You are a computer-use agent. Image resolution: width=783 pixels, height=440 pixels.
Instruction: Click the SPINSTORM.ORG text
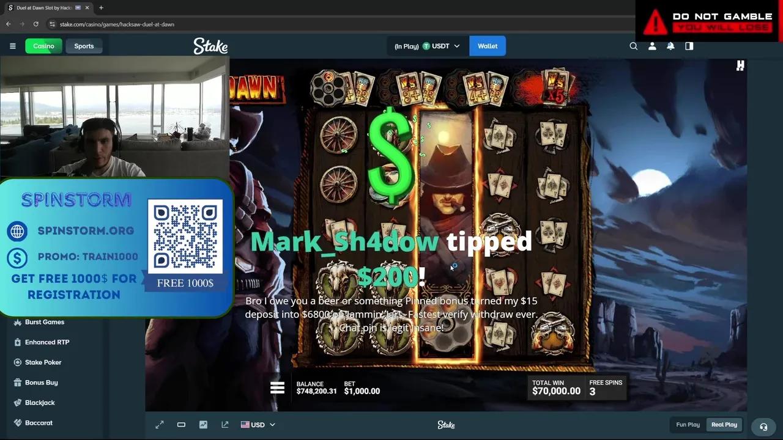coord(86,231)
